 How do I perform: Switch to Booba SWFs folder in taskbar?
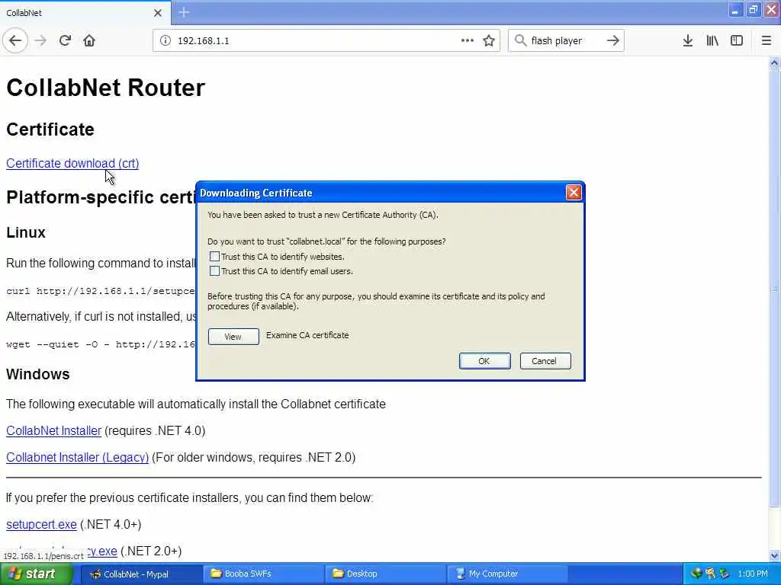tap(263, 574)
